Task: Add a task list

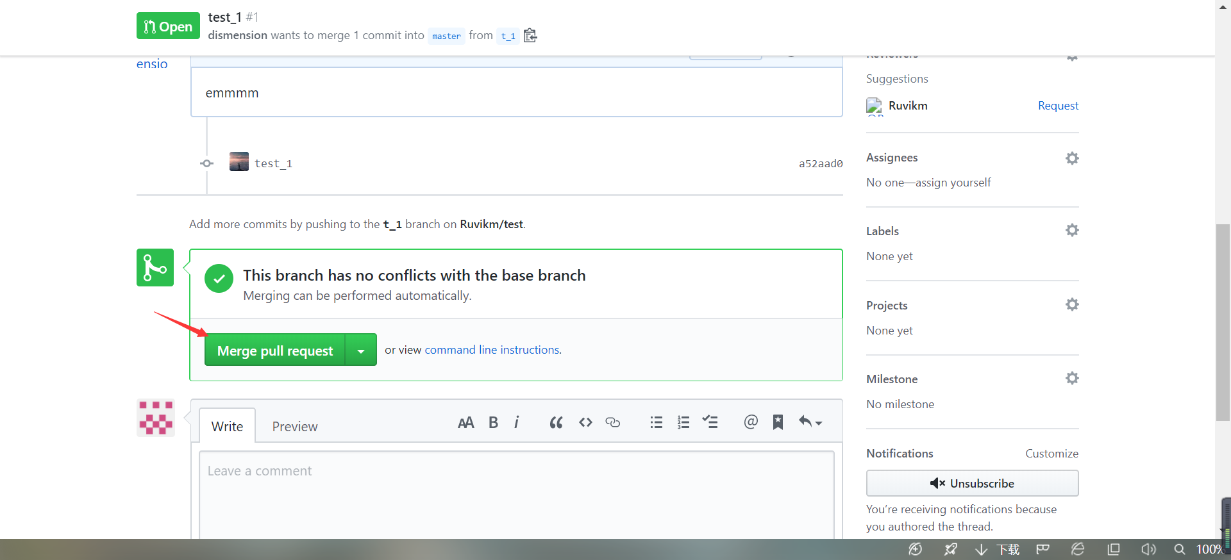Action: (x=710, y=422)
